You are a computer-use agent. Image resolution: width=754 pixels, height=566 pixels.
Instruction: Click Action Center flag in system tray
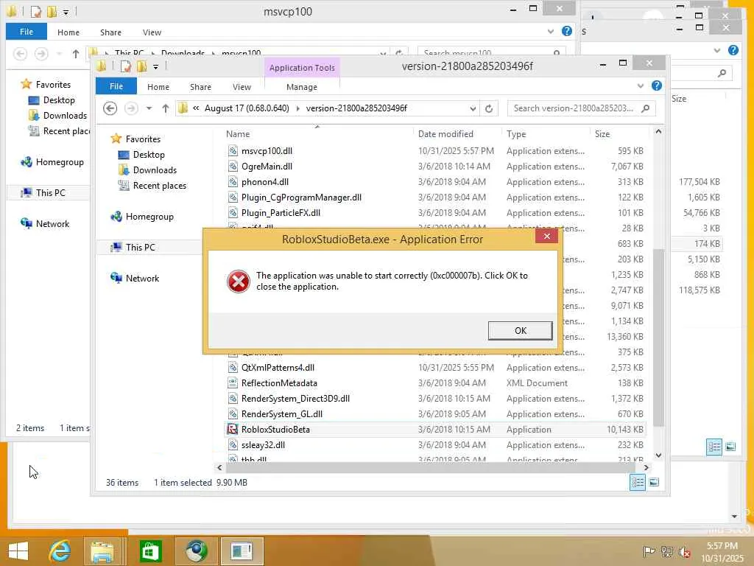[x=649, y=551]
